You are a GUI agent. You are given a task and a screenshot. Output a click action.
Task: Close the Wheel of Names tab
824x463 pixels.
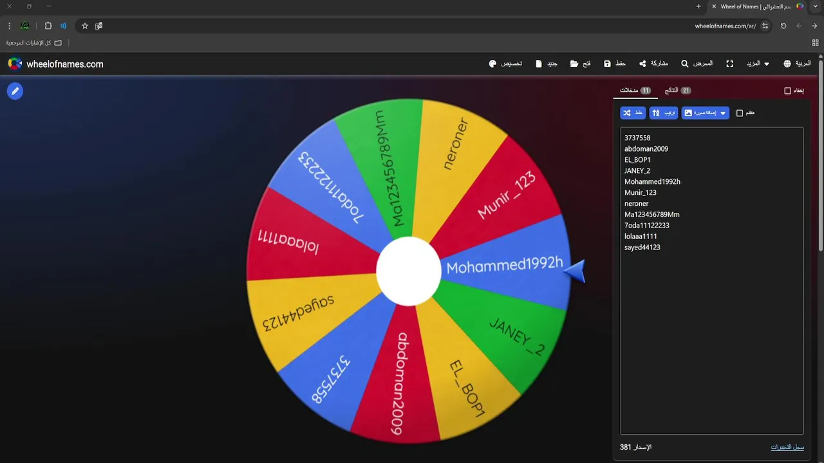click(714, 6)
